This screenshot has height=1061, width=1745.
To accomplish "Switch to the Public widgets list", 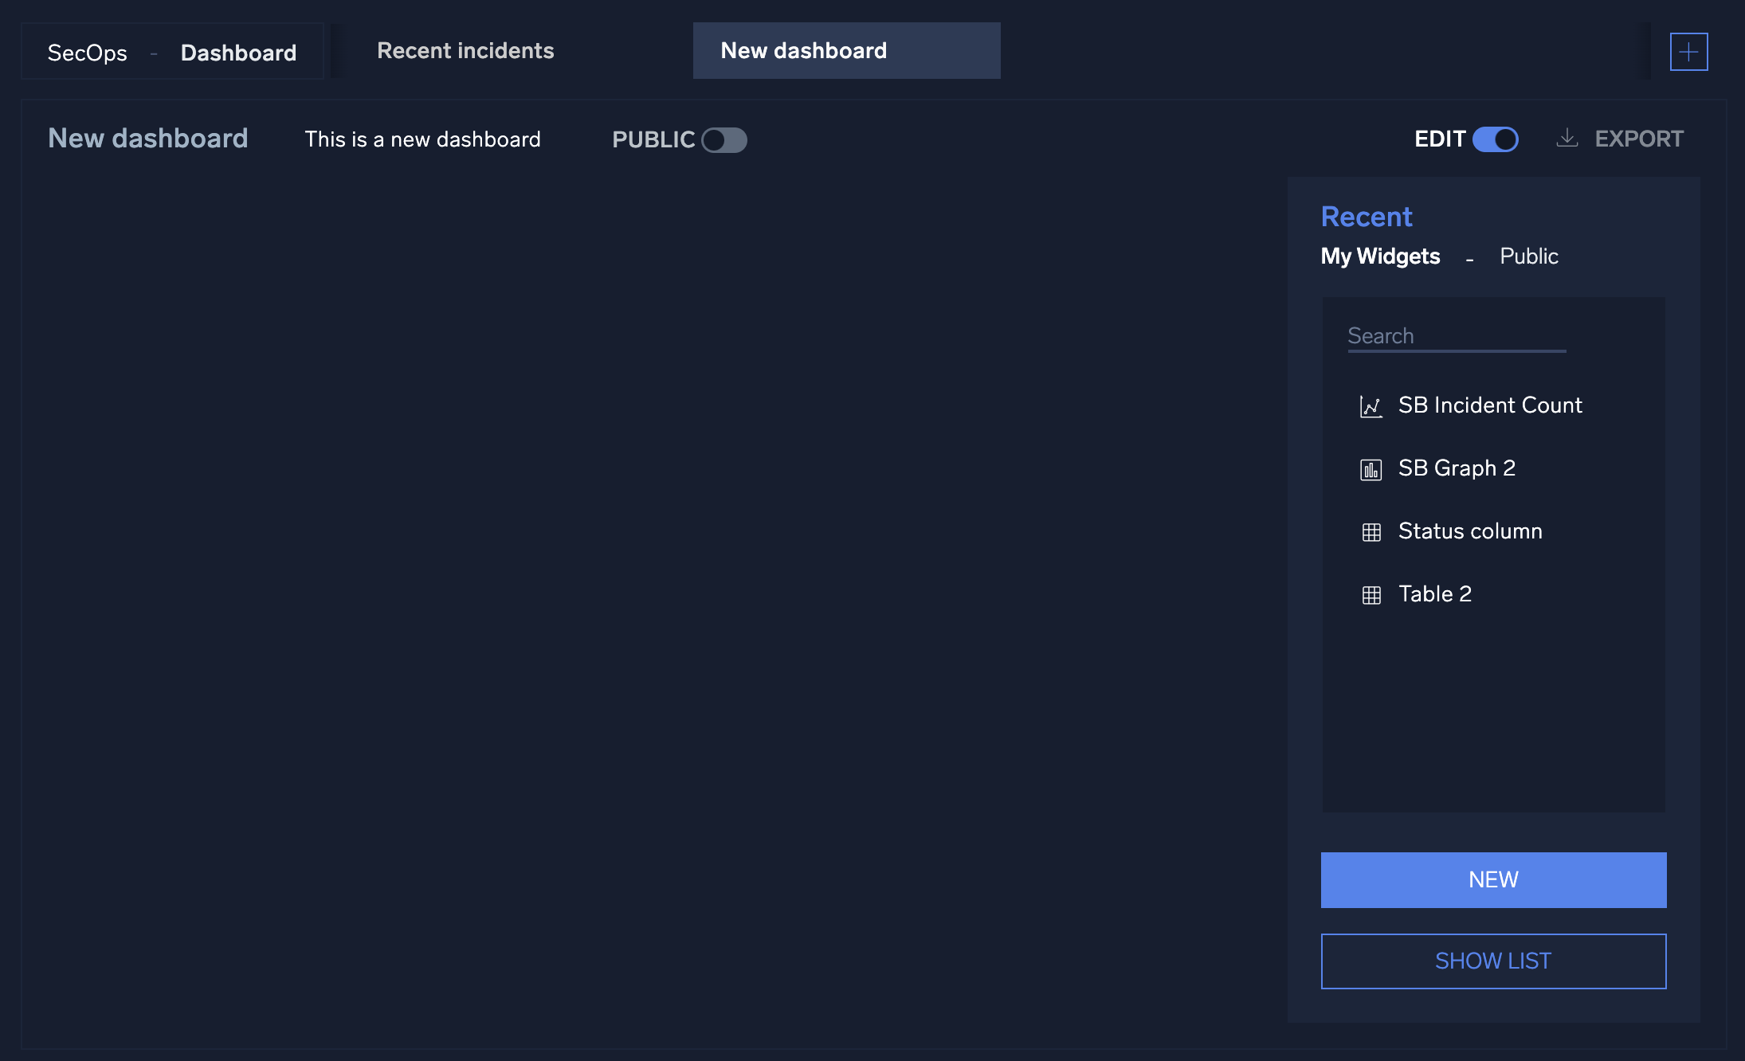I will (x=1529, y=256).
